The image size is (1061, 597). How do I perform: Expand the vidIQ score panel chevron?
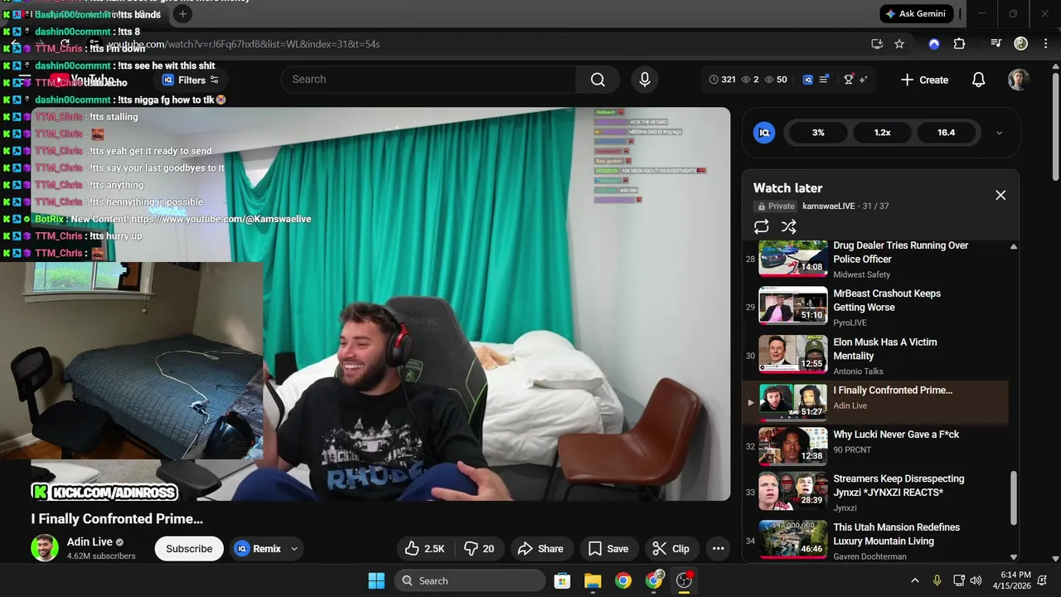(x=999, y=133)
